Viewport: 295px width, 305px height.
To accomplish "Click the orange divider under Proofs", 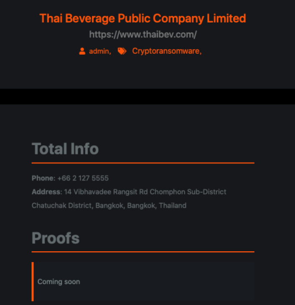I will coord(143,252).
